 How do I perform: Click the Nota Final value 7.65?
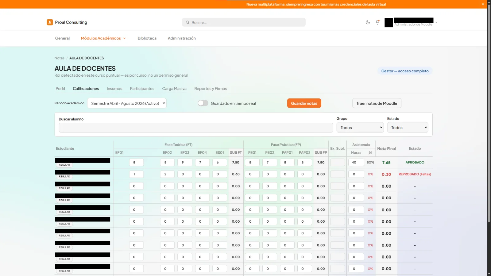[x=386, y=163]
